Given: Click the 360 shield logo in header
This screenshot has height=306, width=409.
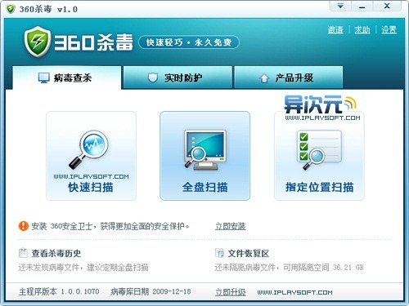Looking at the screenshot, I should click(38, 42).
